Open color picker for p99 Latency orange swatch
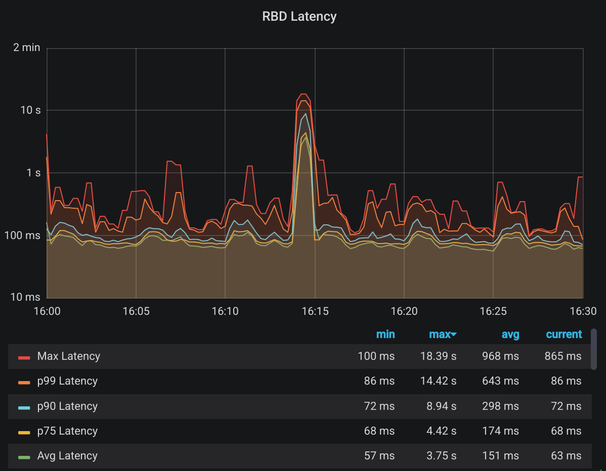606x471 pixels. coord(24,383)
